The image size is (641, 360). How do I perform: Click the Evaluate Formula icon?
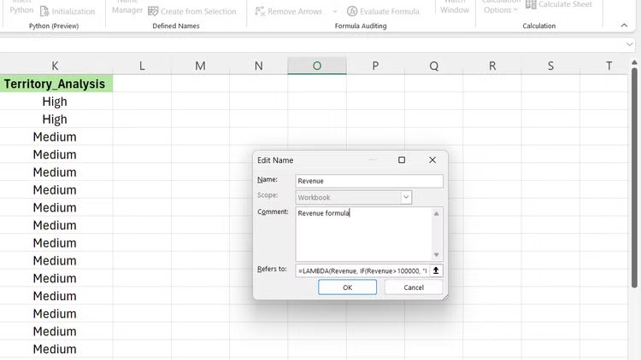pyautogui.click(x=353, y=11)
